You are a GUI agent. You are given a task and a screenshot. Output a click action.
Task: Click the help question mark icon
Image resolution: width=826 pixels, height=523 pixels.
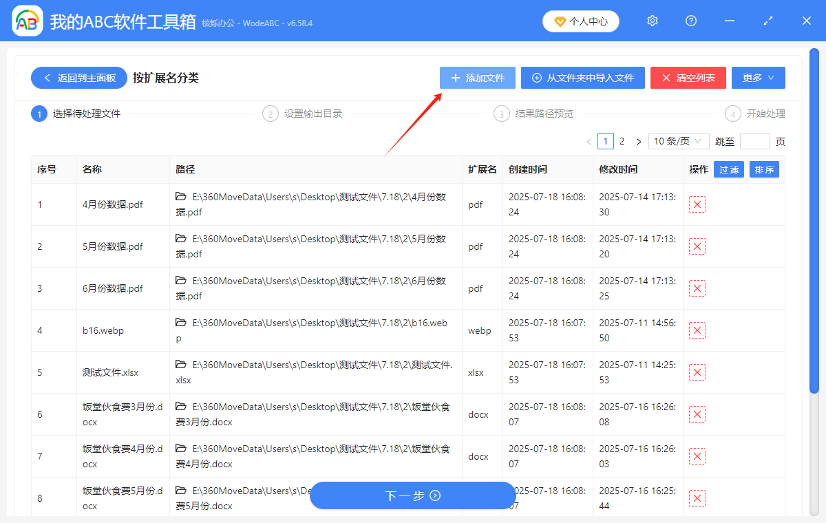[690, 21]
